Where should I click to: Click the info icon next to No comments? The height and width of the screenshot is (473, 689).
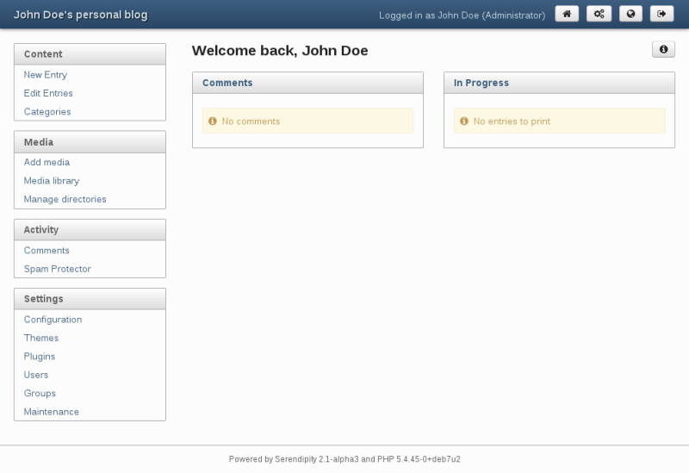pos(213,121)
